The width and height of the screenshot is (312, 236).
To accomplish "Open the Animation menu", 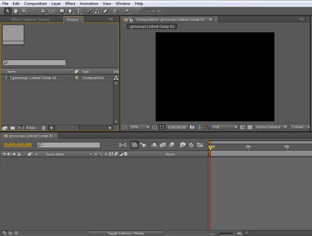I will [x=89, y=4].
